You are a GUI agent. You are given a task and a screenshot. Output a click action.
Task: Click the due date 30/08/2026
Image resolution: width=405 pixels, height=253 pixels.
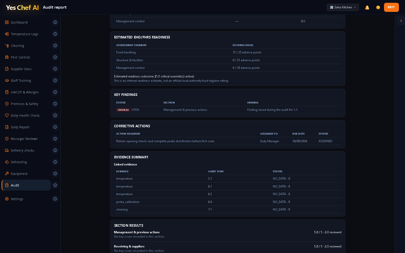pos(300,141)
